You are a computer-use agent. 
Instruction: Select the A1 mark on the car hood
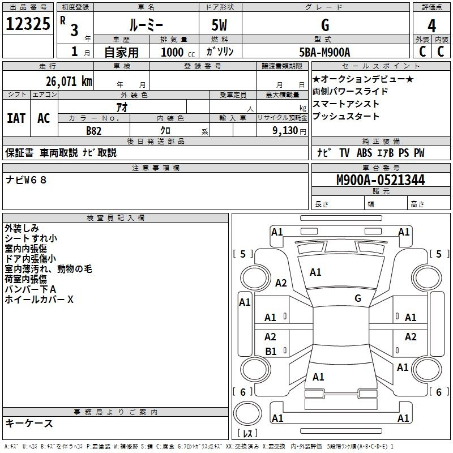(315, 272)
